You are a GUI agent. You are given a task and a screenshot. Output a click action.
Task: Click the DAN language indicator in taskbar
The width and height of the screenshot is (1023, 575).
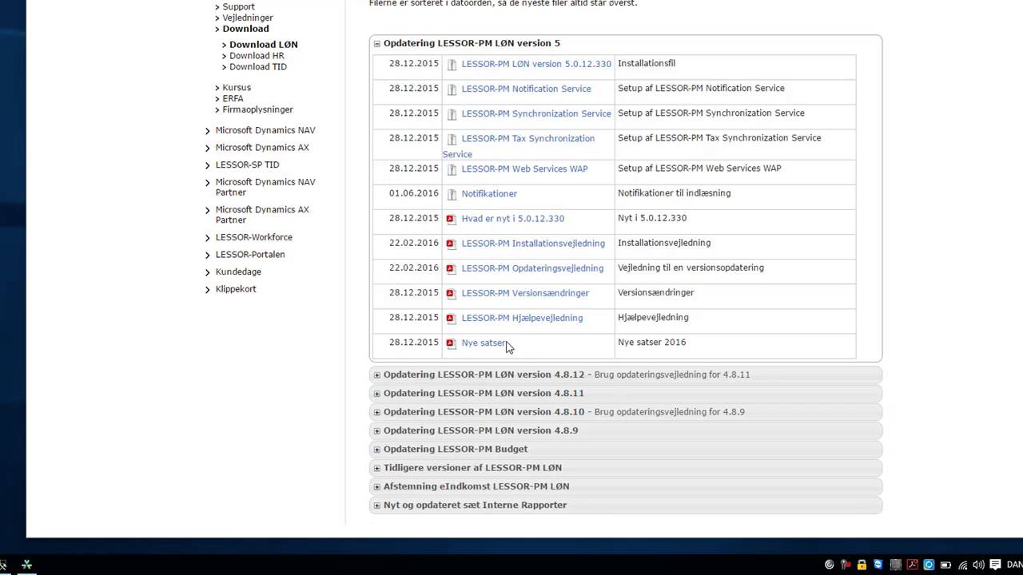1013,565
